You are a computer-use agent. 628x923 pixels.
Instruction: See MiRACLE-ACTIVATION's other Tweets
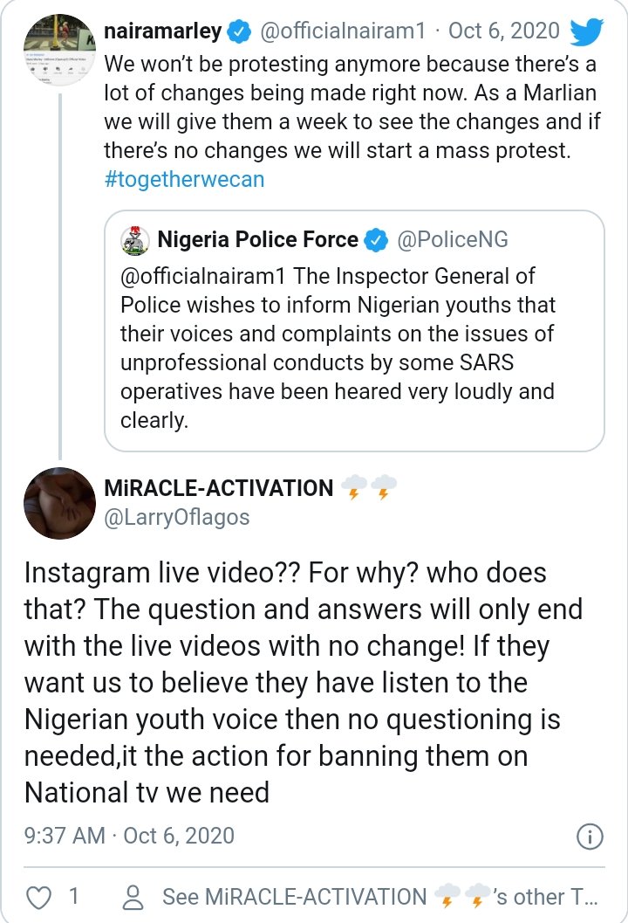coord(380,897)
